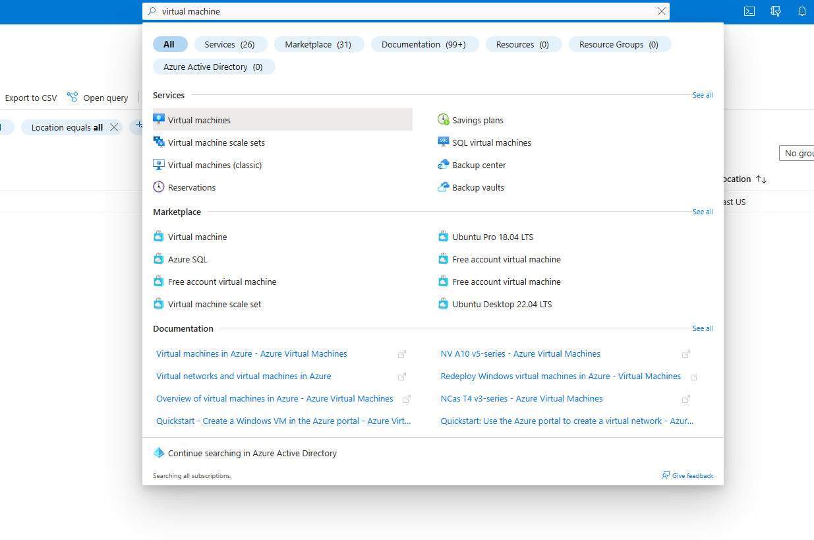Open the Savings plans service
This screenshot has height=540, width=814.
[x=477, y=119]
